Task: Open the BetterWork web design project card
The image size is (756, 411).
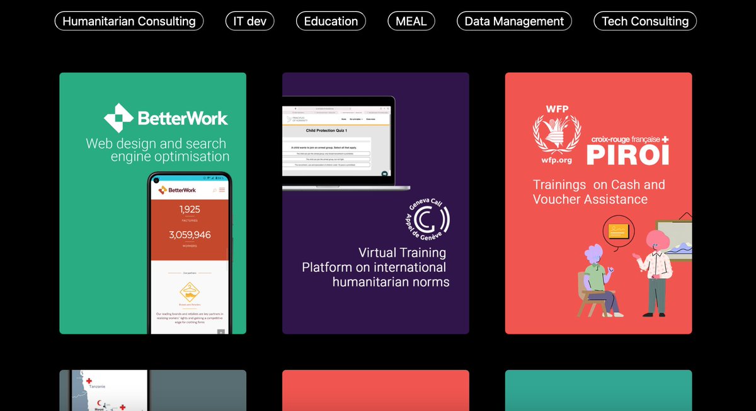Action: 153,203
